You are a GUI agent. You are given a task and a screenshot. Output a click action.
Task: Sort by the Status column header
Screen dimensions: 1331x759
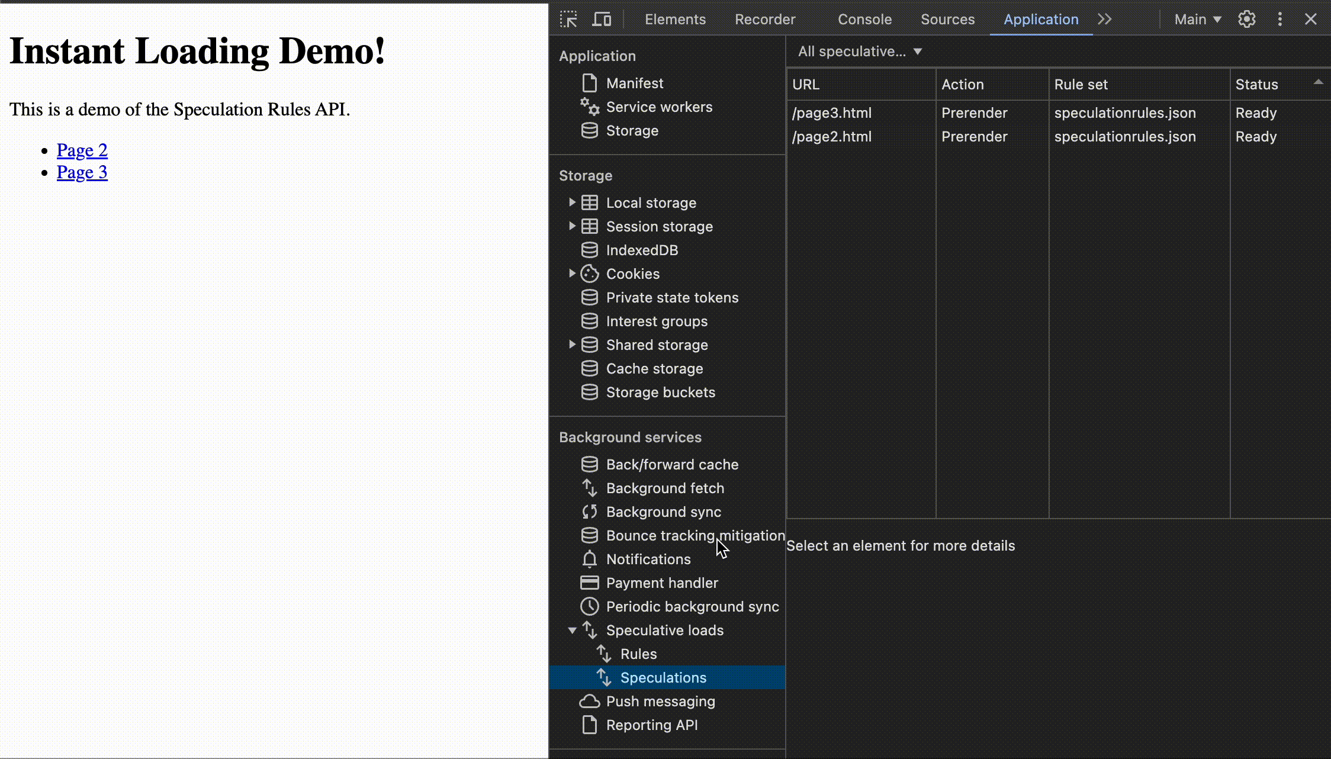tap(1280, 85)
